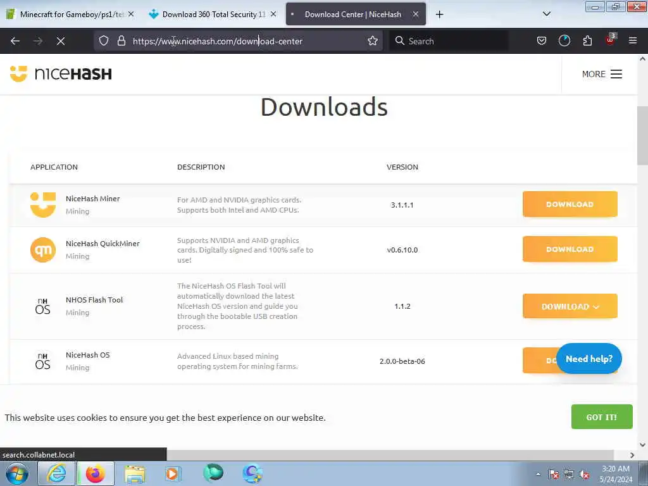The image size is (648, 486).
Task: Accept cookies with GOT IT button
Action: pyautogui.click(x=602, y=417)
